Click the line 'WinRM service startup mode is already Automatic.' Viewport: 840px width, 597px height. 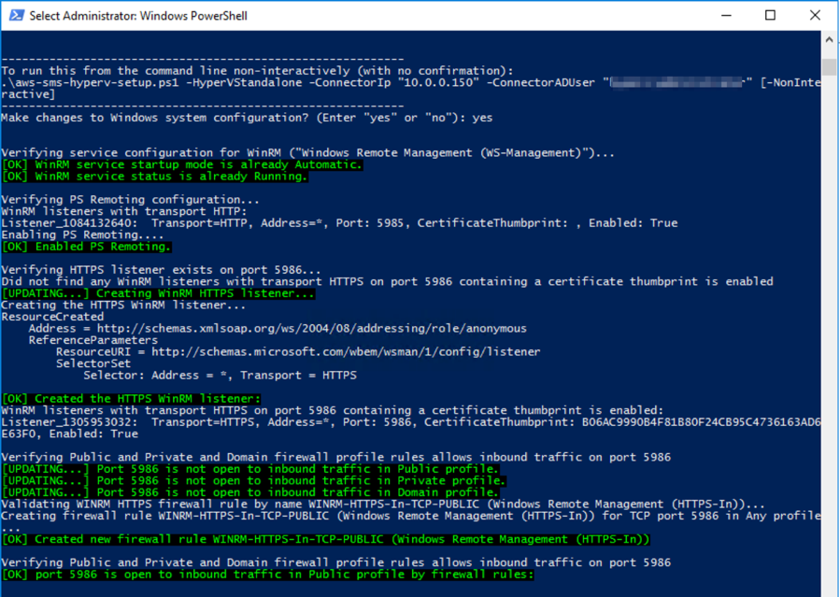pyautogui.click(x=182, y=165)
